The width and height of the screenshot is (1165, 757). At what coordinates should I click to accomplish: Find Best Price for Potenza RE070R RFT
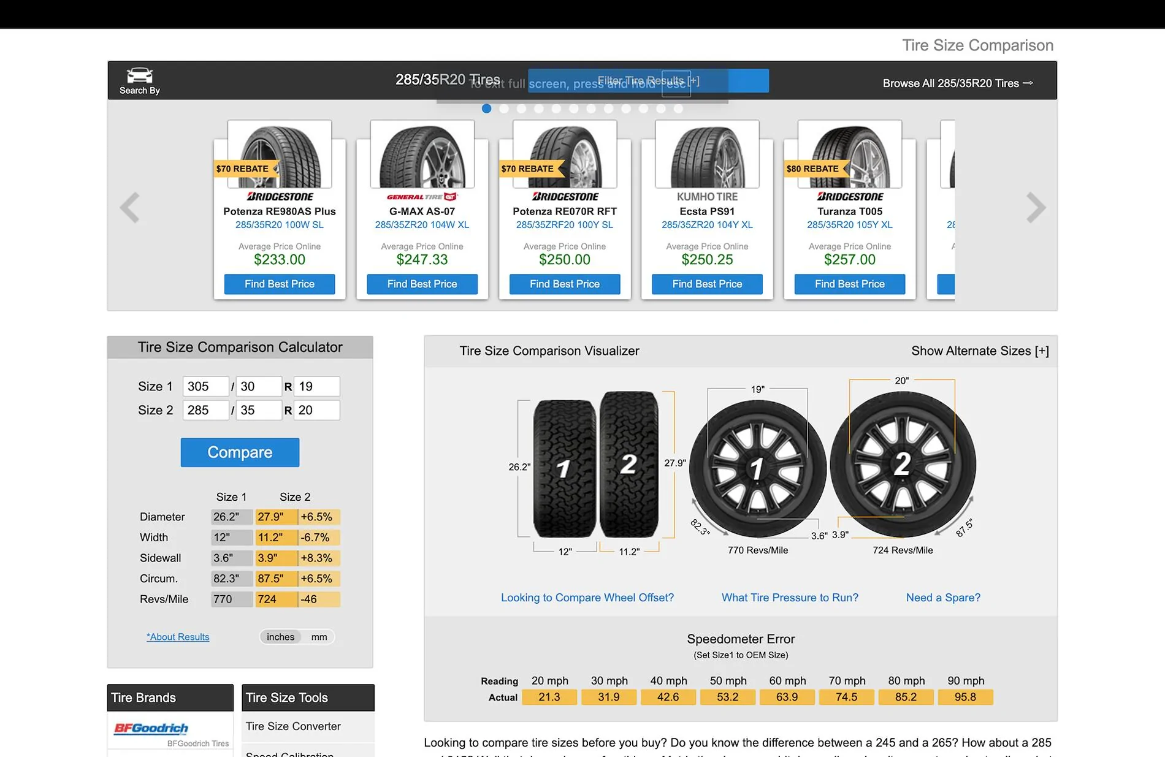click(565, 284)
